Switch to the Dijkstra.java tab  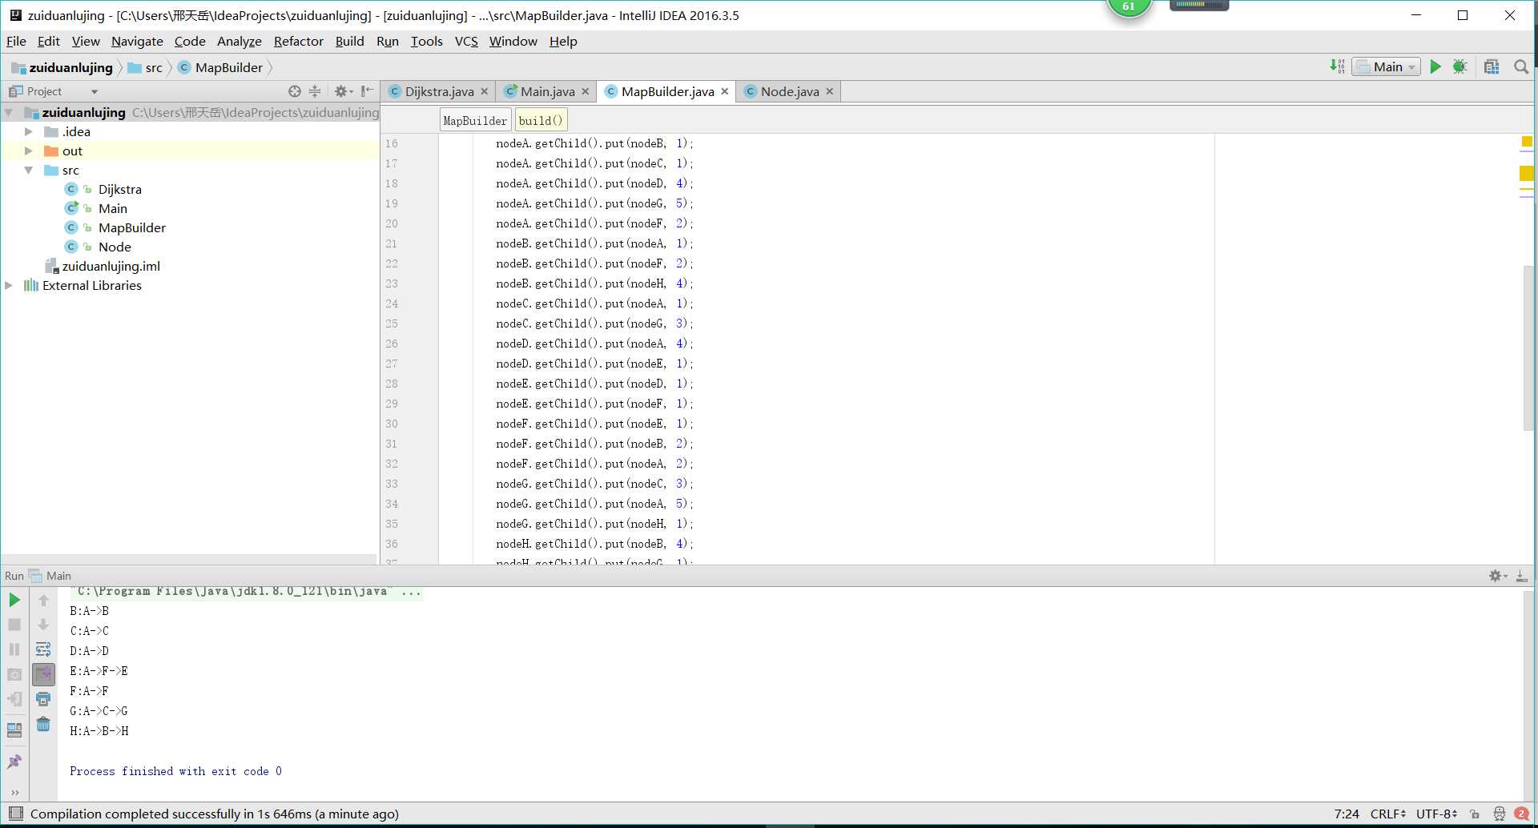point(439,91)
